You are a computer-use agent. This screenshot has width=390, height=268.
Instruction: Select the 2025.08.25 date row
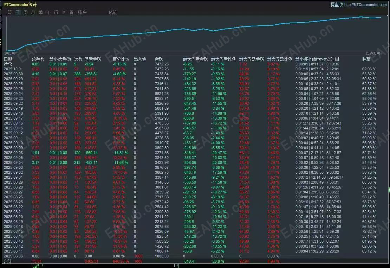click(x=13, y=202)
